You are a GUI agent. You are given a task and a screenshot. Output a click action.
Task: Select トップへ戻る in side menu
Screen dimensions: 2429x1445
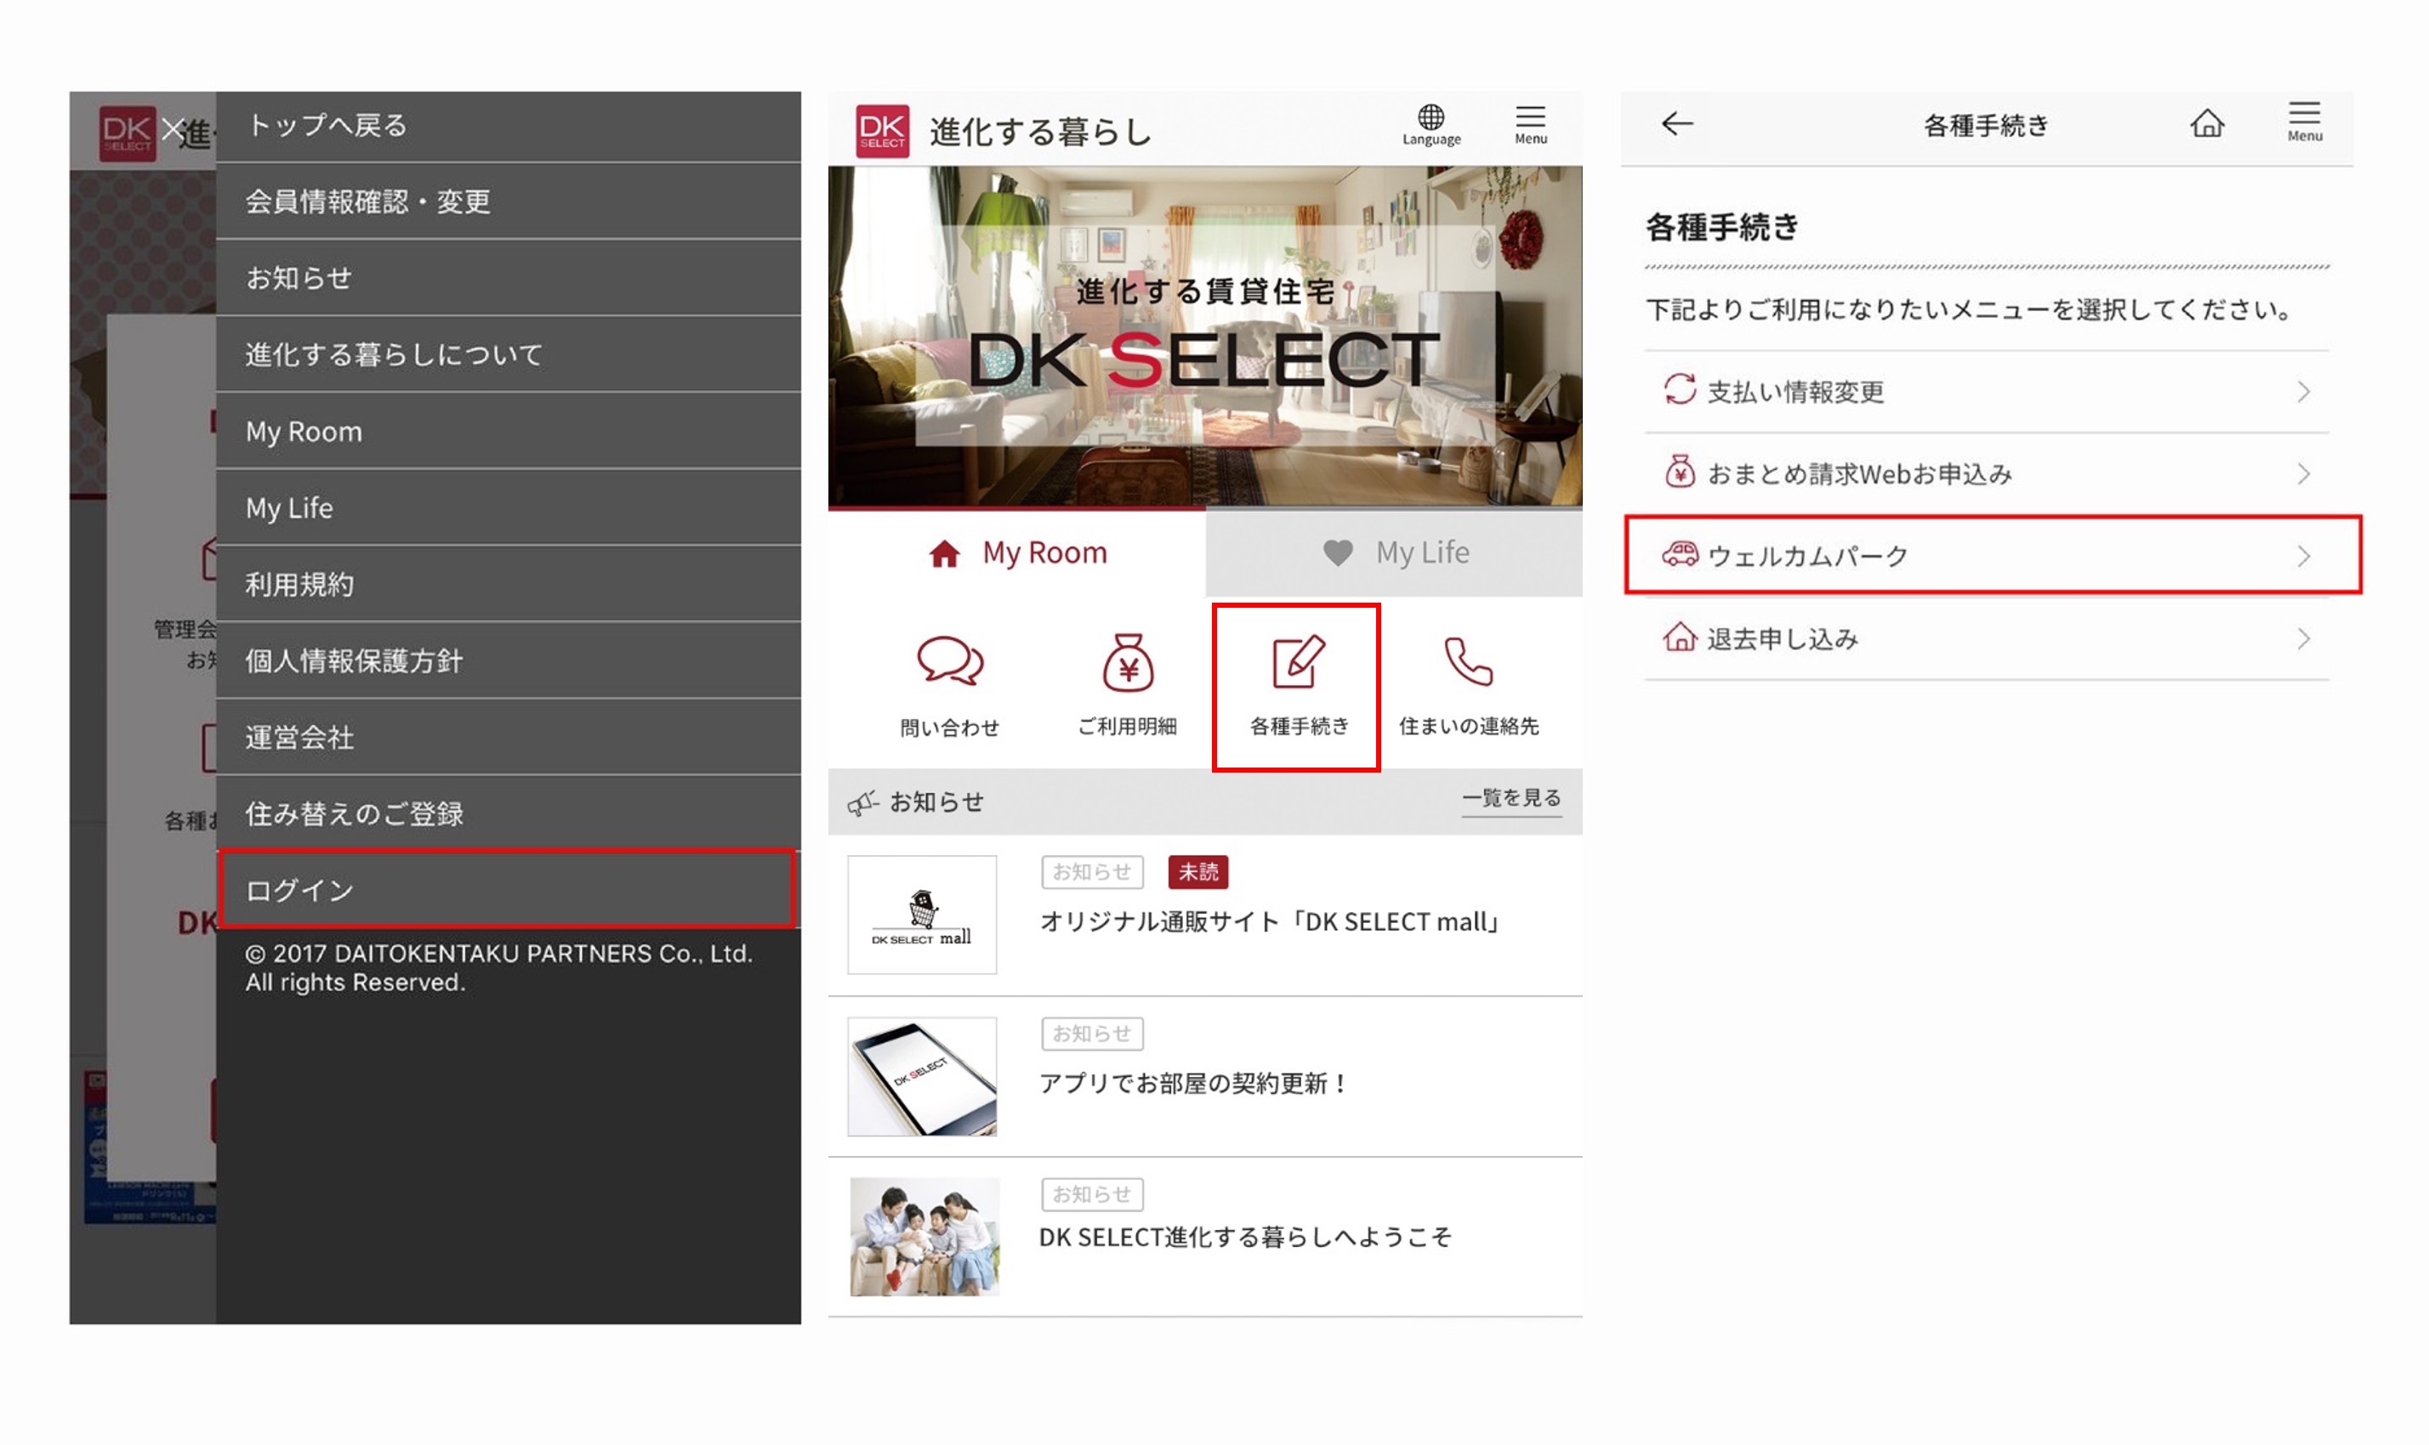pyautogui.click(x=508, y=127)
